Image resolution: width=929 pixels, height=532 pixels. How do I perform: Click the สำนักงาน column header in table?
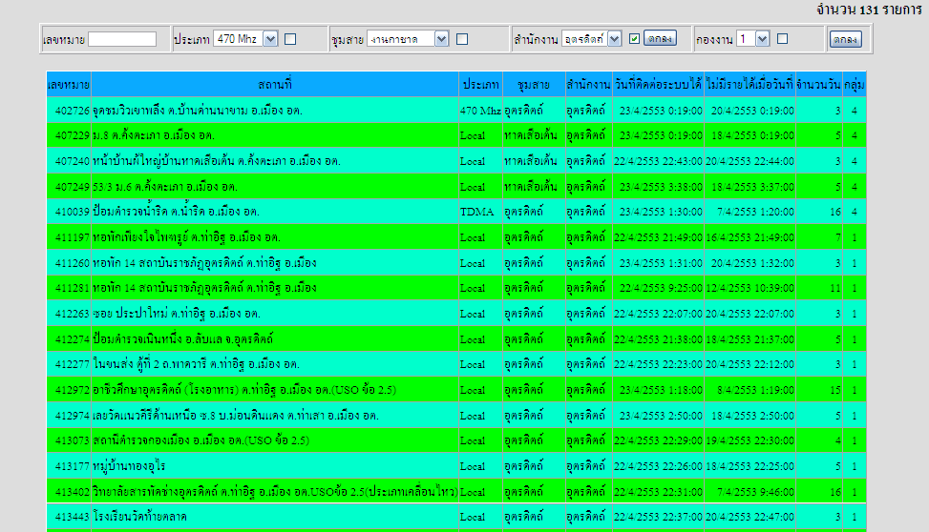point(588,85)
